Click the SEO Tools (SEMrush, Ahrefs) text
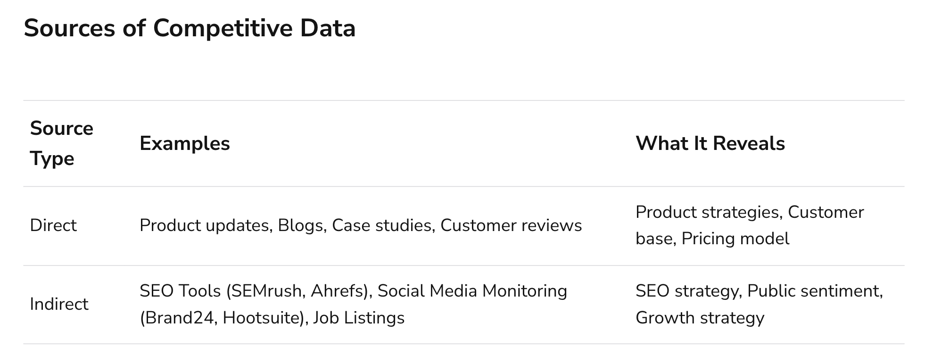This screenshot has width=925, height=364. point(254,291)
